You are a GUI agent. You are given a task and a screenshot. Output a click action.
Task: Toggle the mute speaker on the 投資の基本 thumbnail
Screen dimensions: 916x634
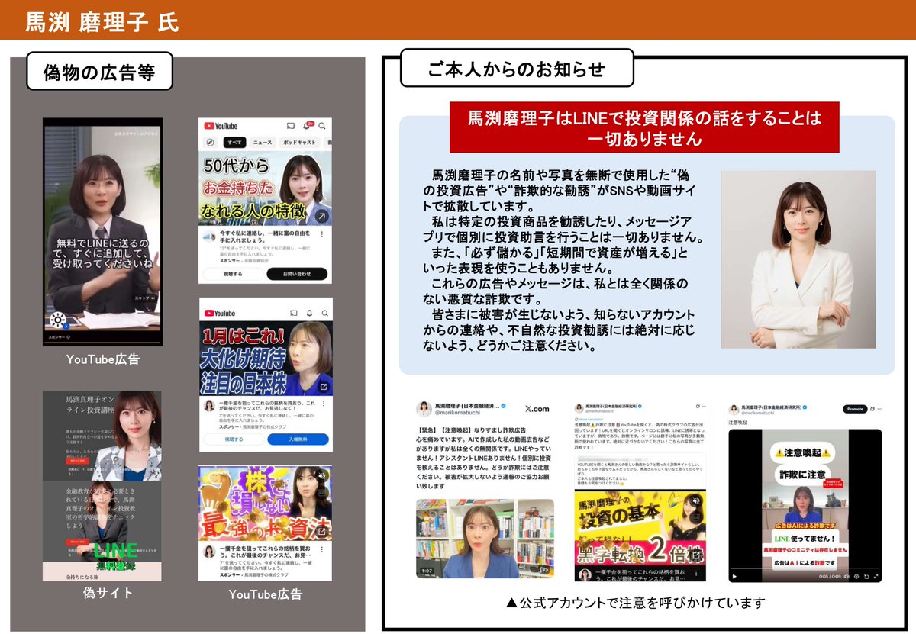697,500
